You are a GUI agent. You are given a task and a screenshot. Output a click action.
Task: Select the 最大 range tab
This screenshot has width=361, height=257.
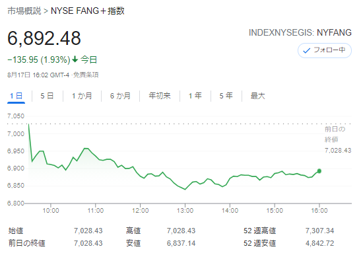(x=257, y=96)
